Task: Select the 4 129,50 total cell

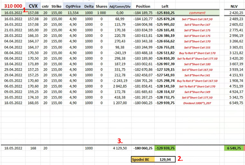Action: 120,148
